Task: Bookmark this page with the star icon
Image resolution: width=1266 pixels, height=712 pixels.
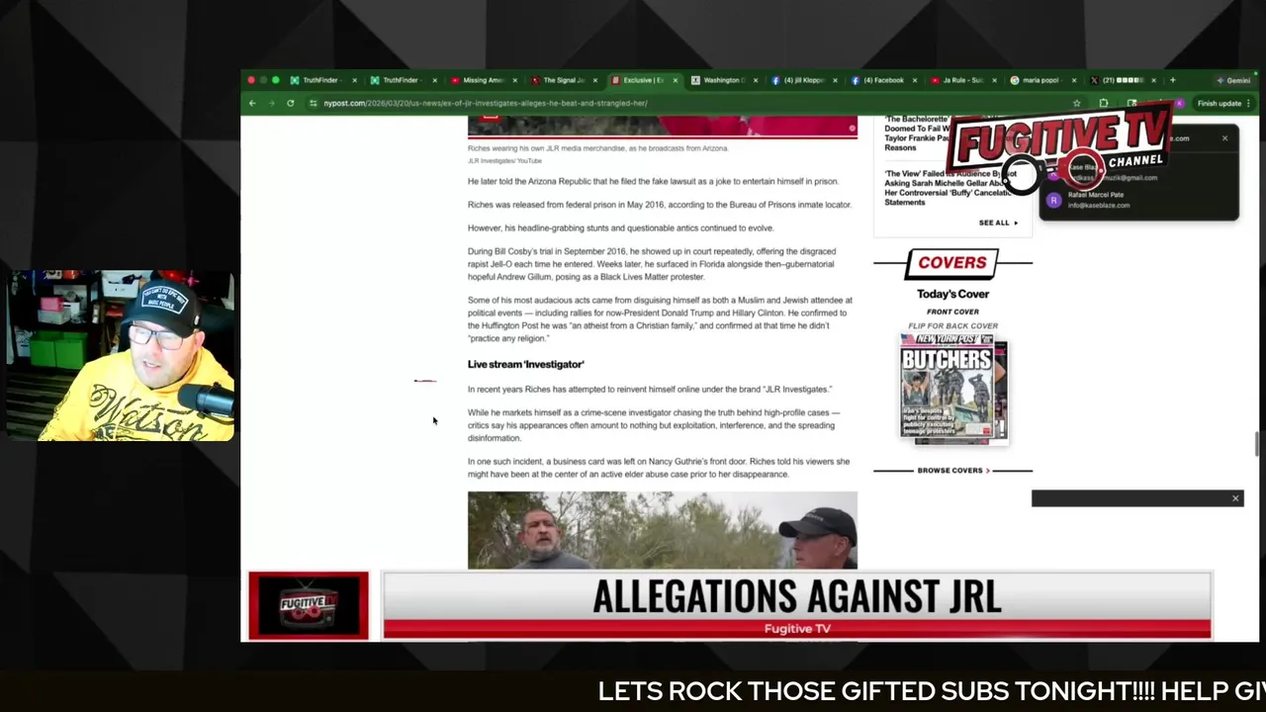Action: (1076, 103)
